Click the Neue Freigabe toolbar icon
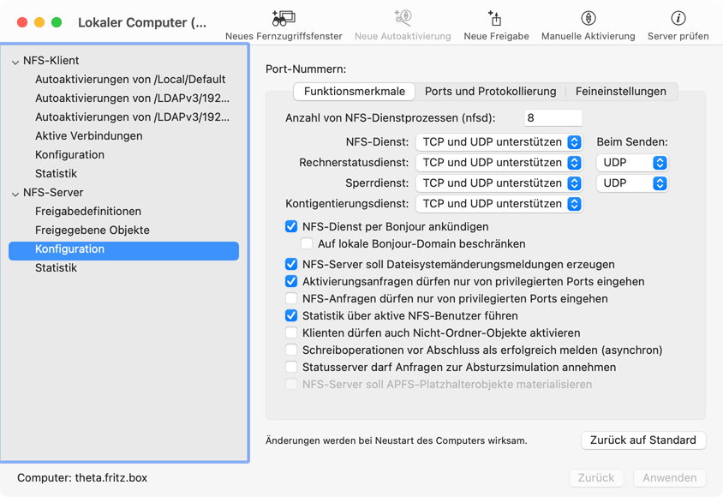The height and width of the screenshot is (497, 723). click(x=495, y=19)
